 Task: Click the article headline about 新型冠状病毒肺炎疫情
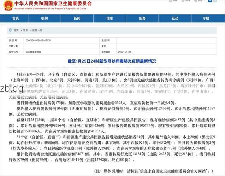coord(112,61)
